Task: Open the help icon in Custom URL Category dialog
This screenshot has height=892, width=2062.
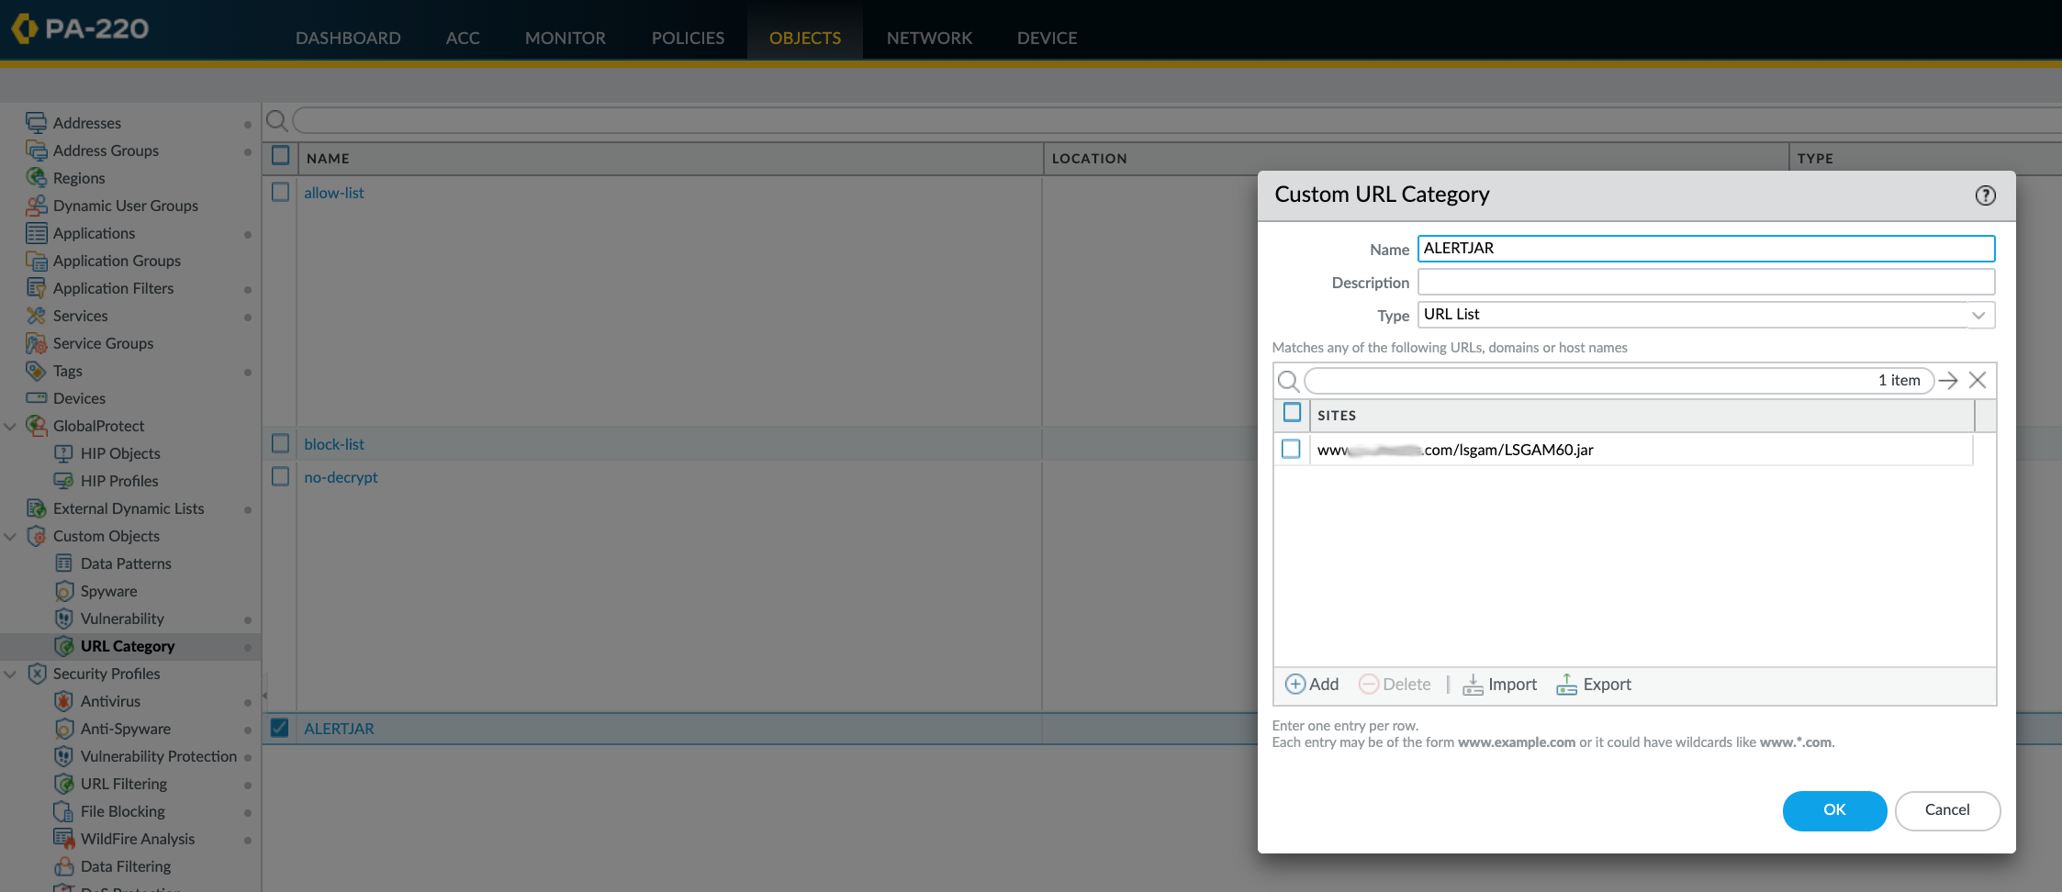Action: coord(1984,195)
